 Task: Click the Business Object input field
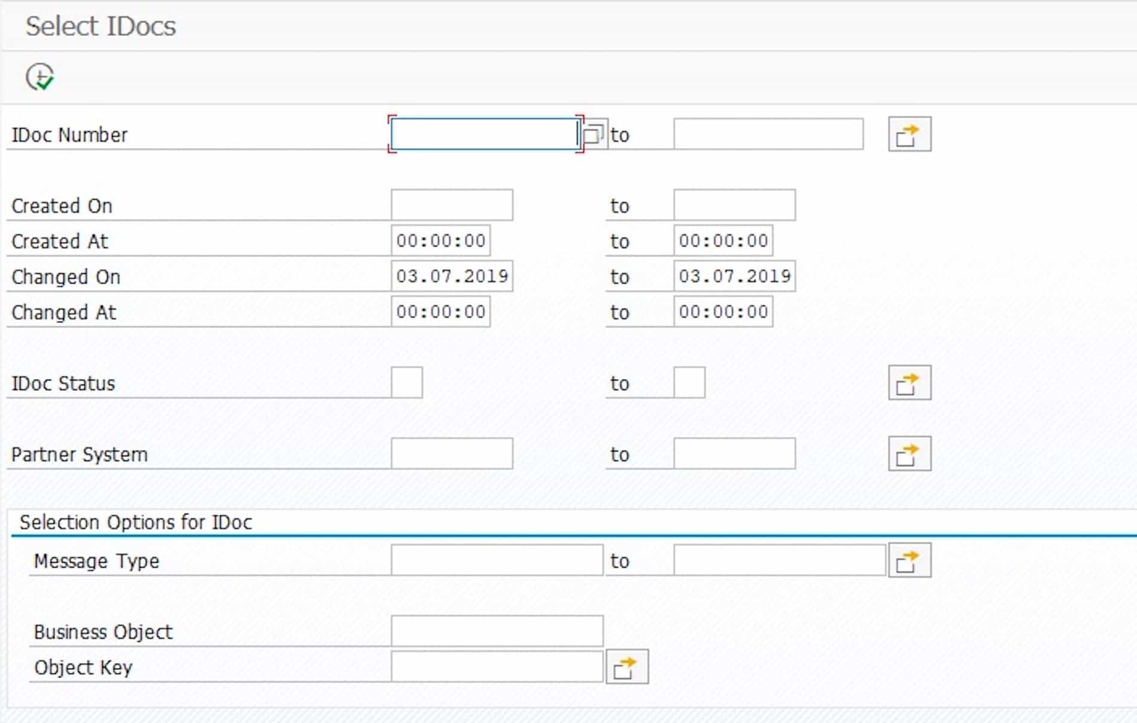497,630
